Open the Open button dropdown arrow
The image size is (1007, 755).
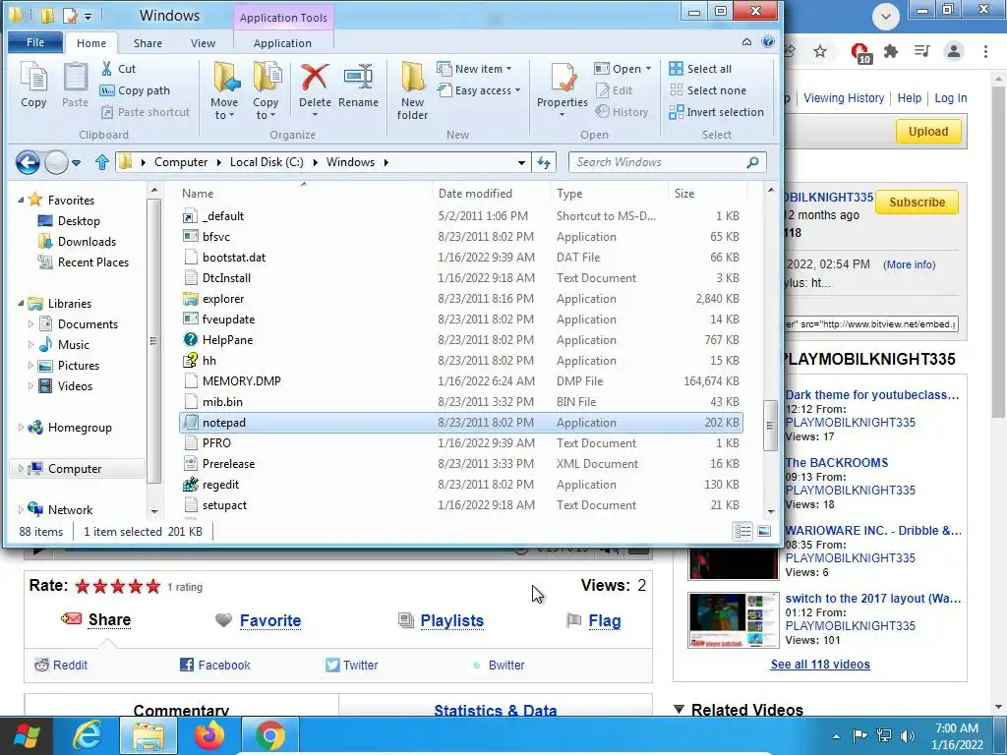pyautogui.click(x=648, y=69)
